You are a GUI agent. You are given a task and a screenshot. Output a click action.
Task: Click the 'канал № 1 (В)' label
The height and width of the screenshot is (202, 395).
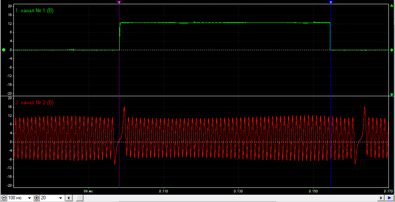[37, 11]
